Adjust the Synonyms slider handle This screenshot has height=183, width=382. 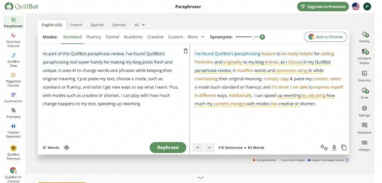tap(253, 37)
